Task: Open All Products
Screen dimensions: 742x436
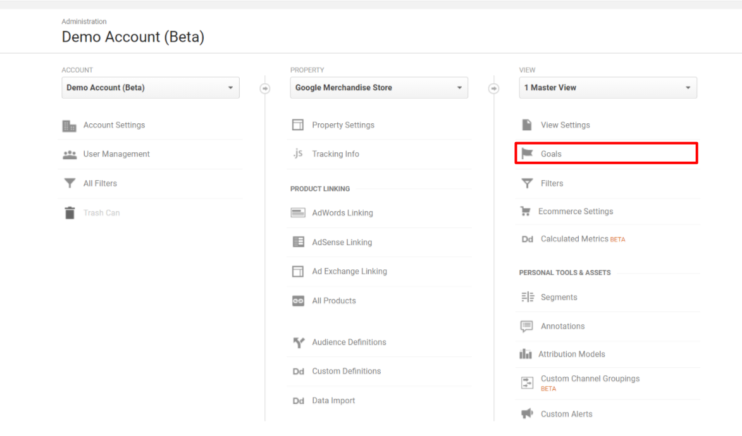Action: tap(333, 300)
